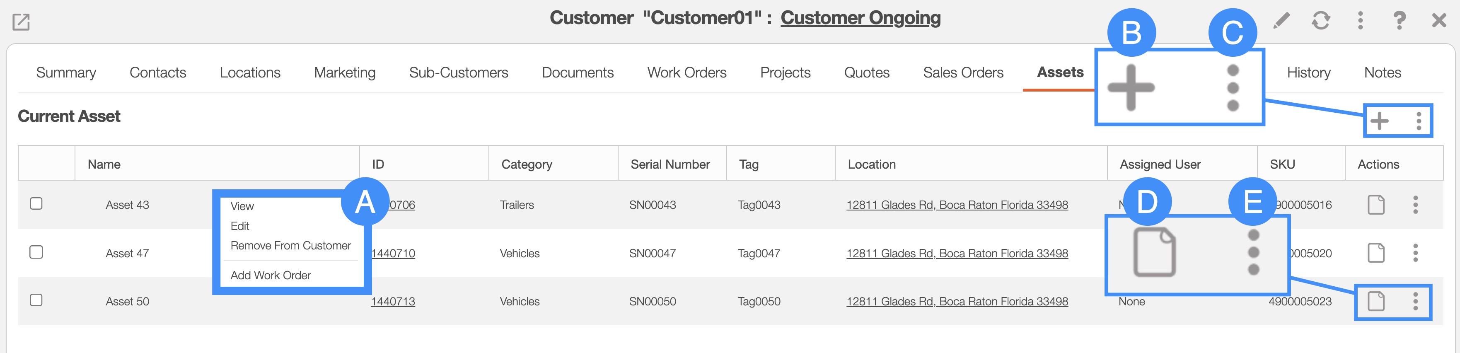Click the Name column header
Screen dimensions: 1460x353
click(x=104, y=164)
